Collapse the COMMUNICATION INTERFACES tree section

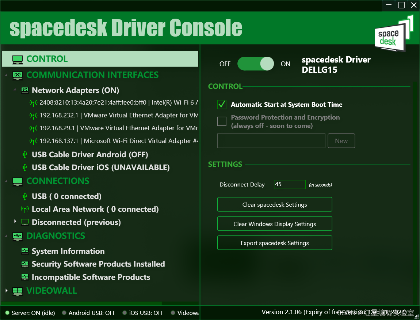(6, 76)
